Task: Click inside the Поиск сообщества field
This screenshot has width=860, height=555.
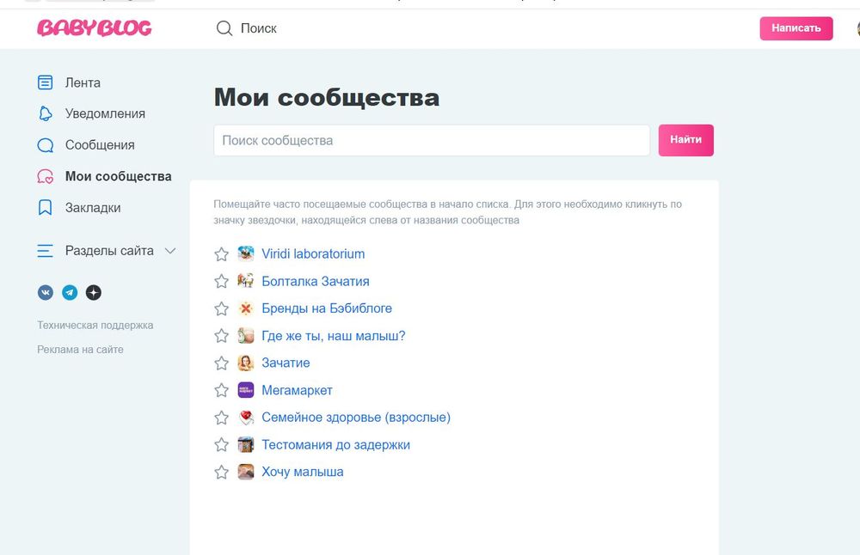Action: 430,140
